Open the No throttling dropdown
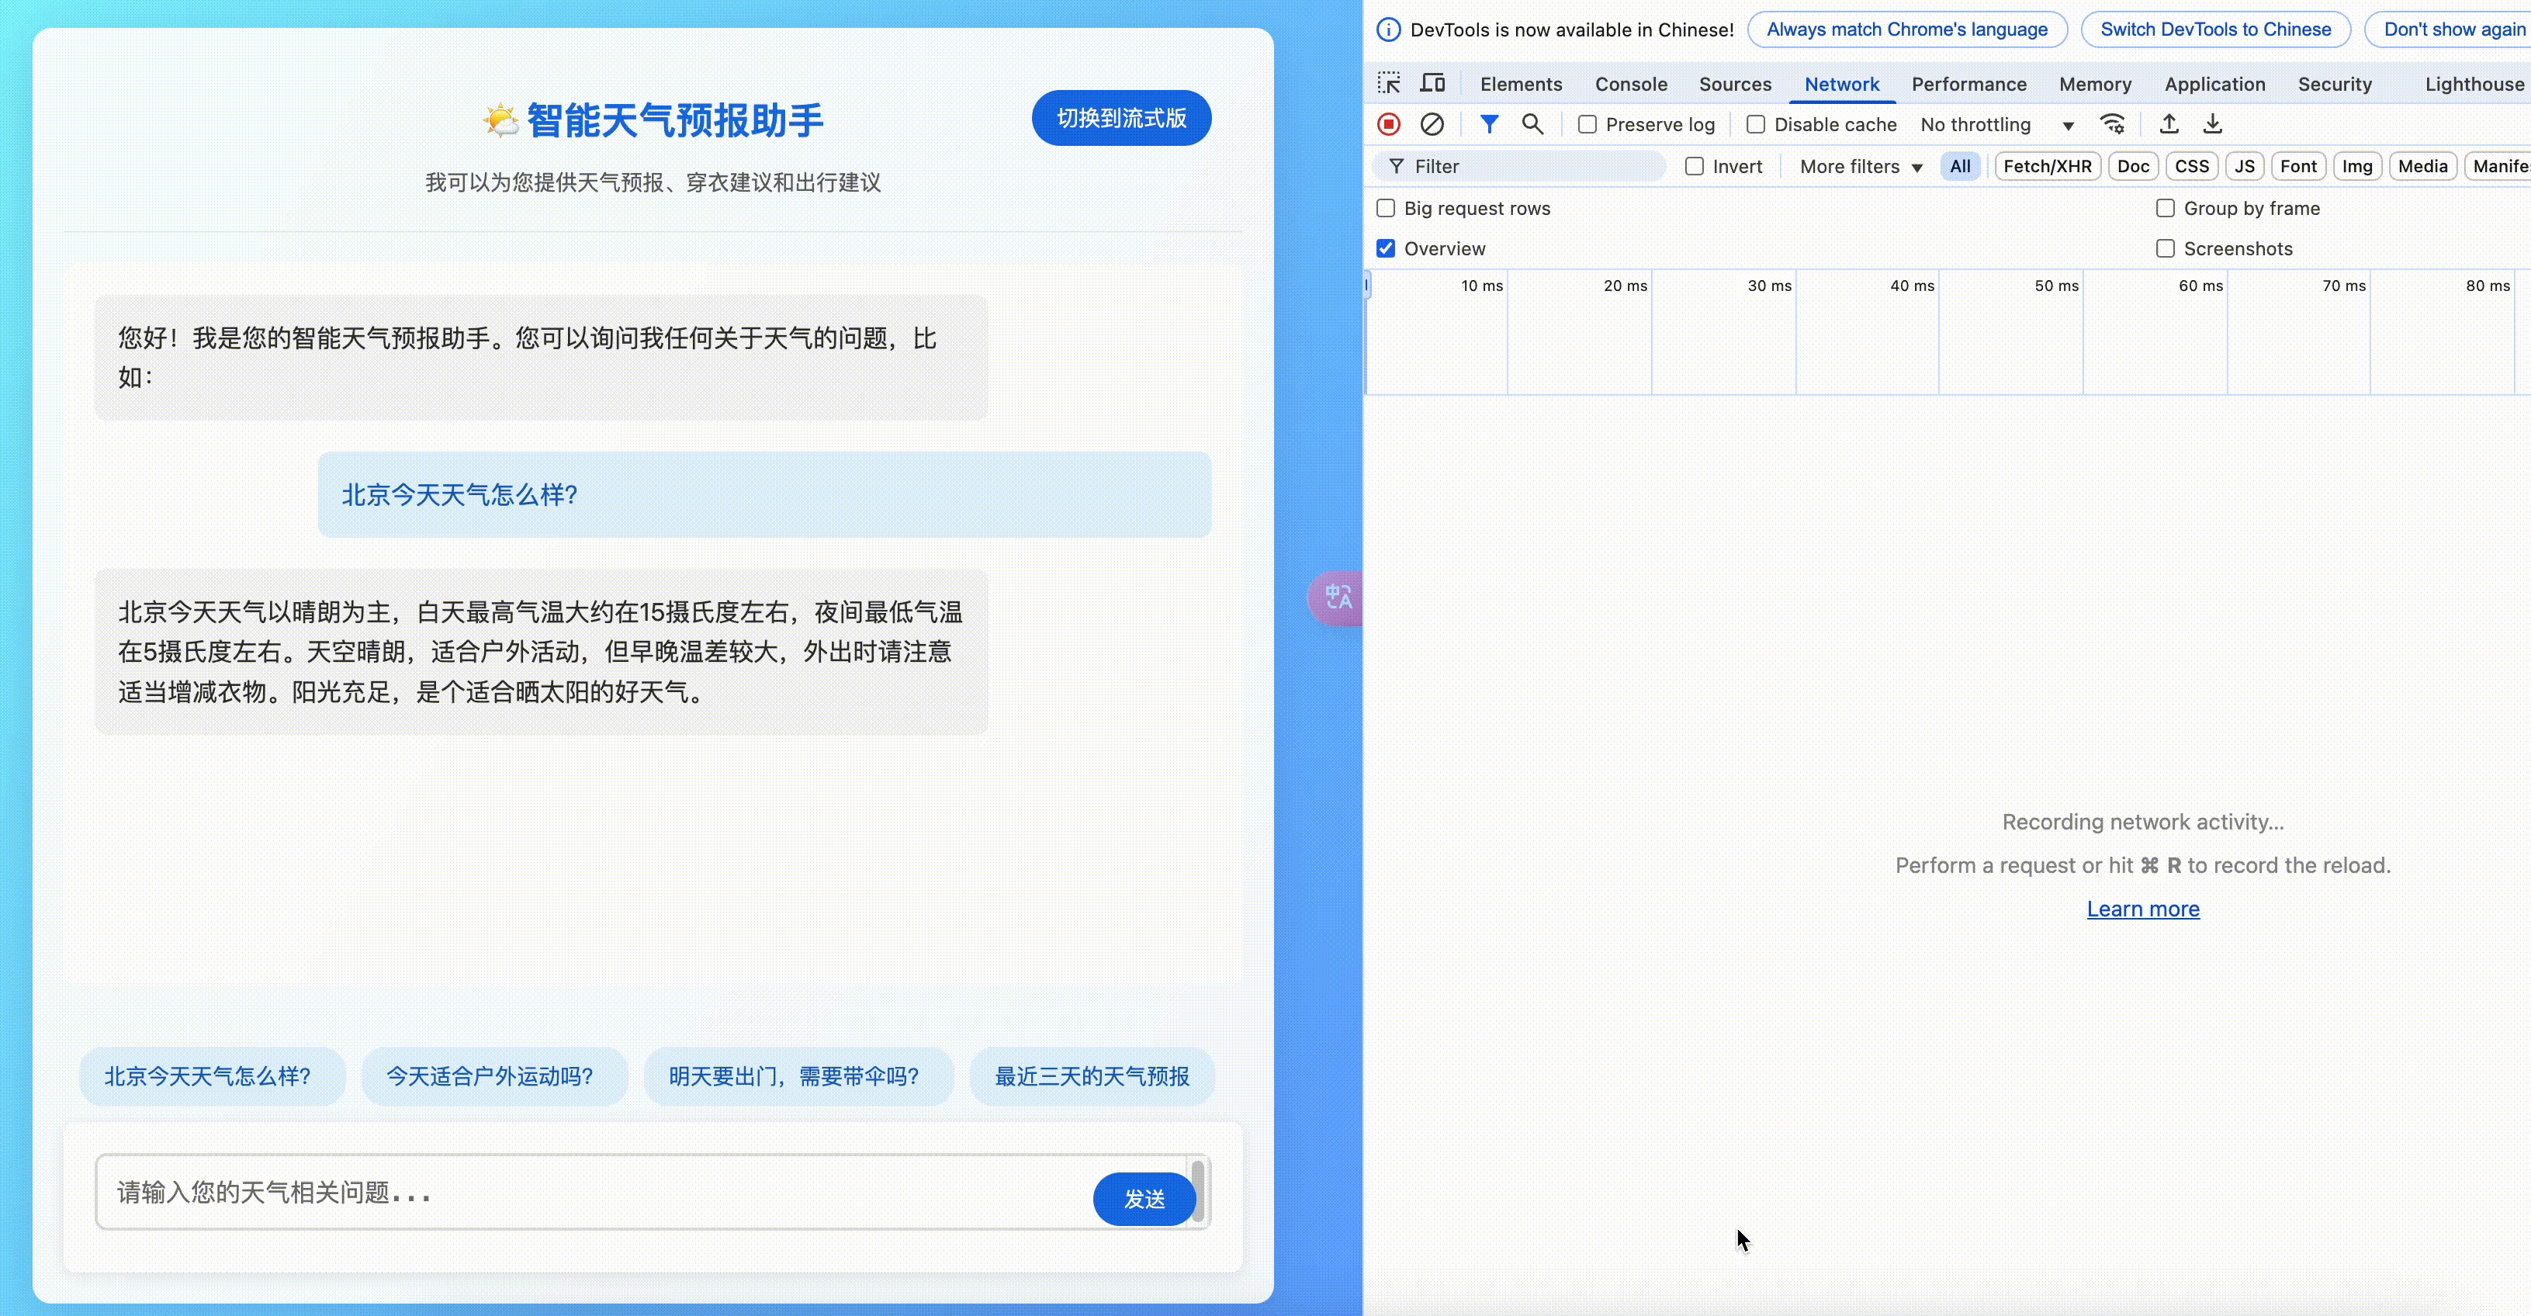 tap(1996, 125)
